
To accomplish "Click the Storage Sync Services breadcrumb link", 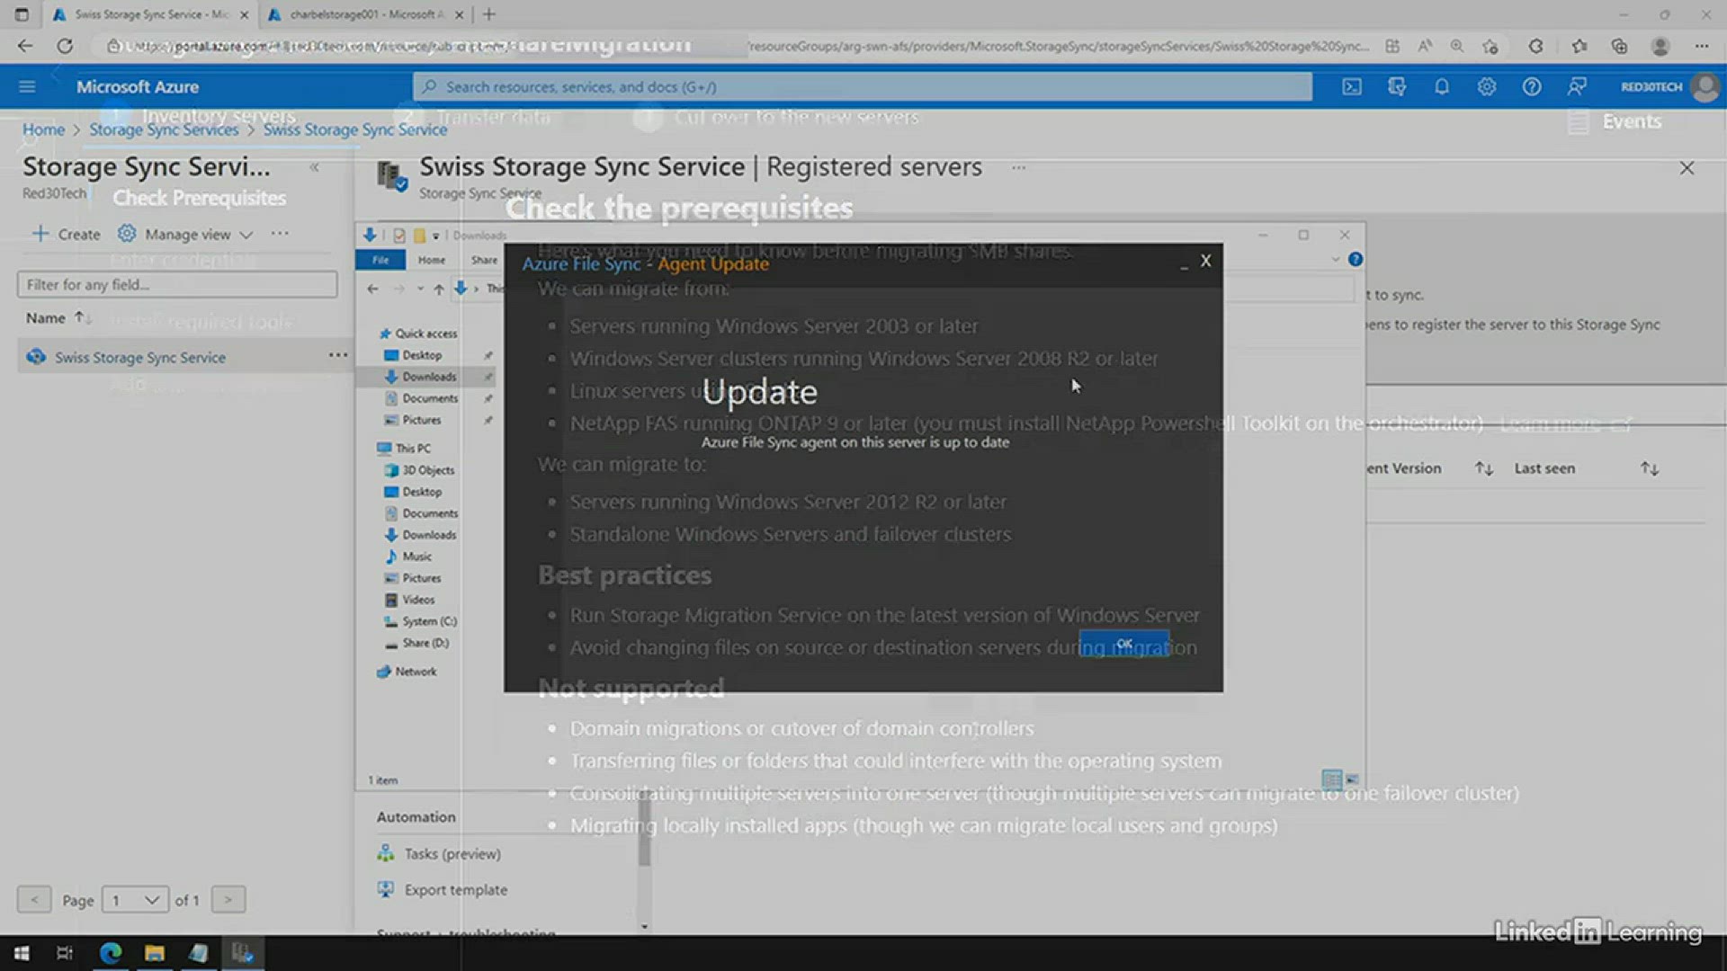I will 164,129.
